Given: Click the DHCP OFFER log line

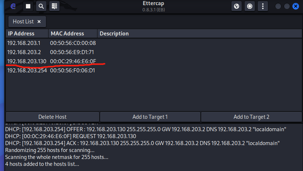Looking at the screenshot, I should coord(146,129).
